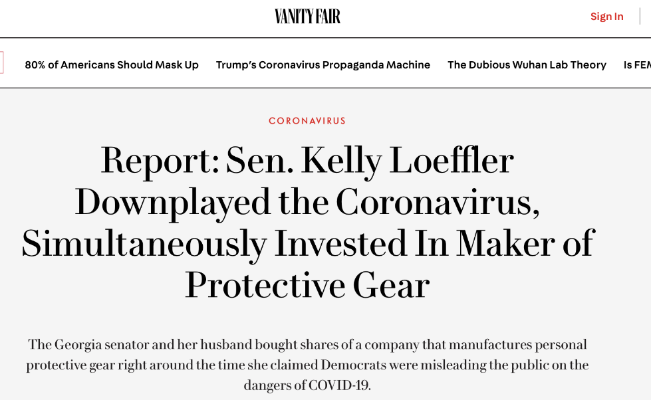The height and width of the screenshot is (400, 651).
Task: Click the vertical divider beside Sign In
Action: [x=640, y=17]
